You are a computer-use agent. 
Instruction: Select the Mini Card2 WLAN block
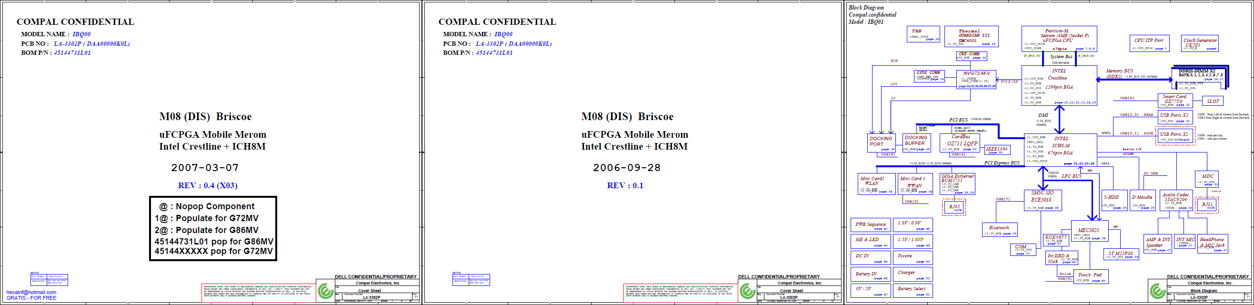click(x=876, y=184)
